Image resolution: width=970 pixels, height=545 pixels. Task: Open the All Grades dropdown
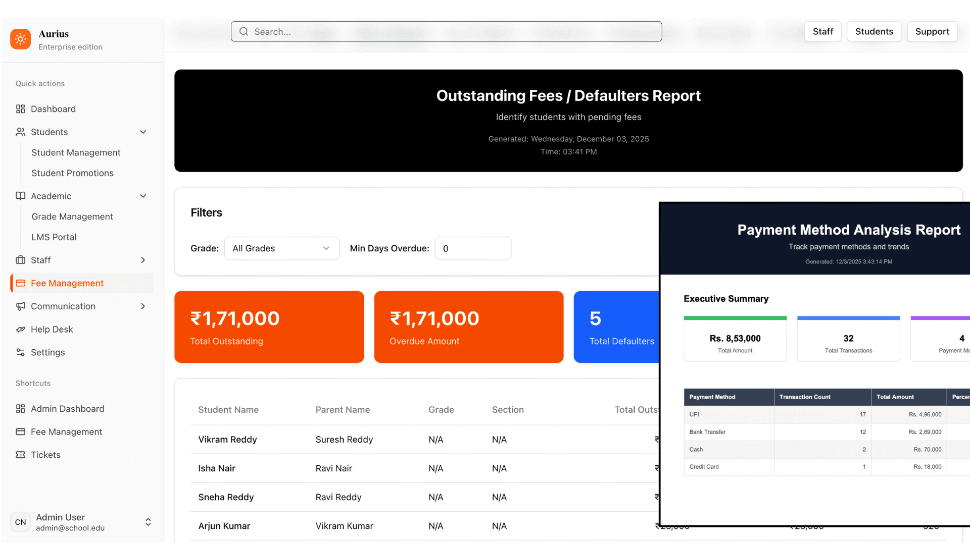[281, 248]
